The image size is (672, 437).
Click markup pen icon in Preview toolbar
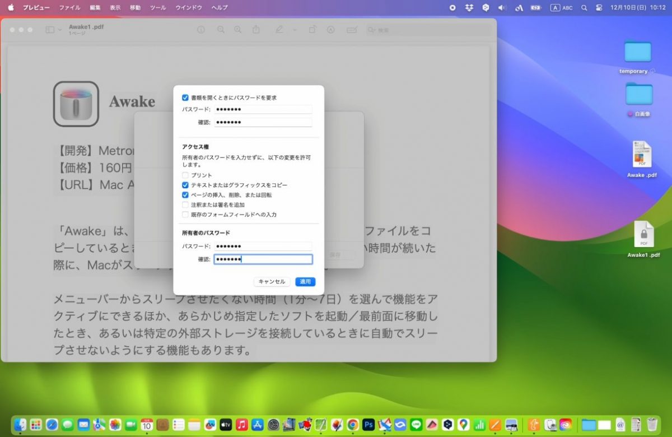point(279,30)
